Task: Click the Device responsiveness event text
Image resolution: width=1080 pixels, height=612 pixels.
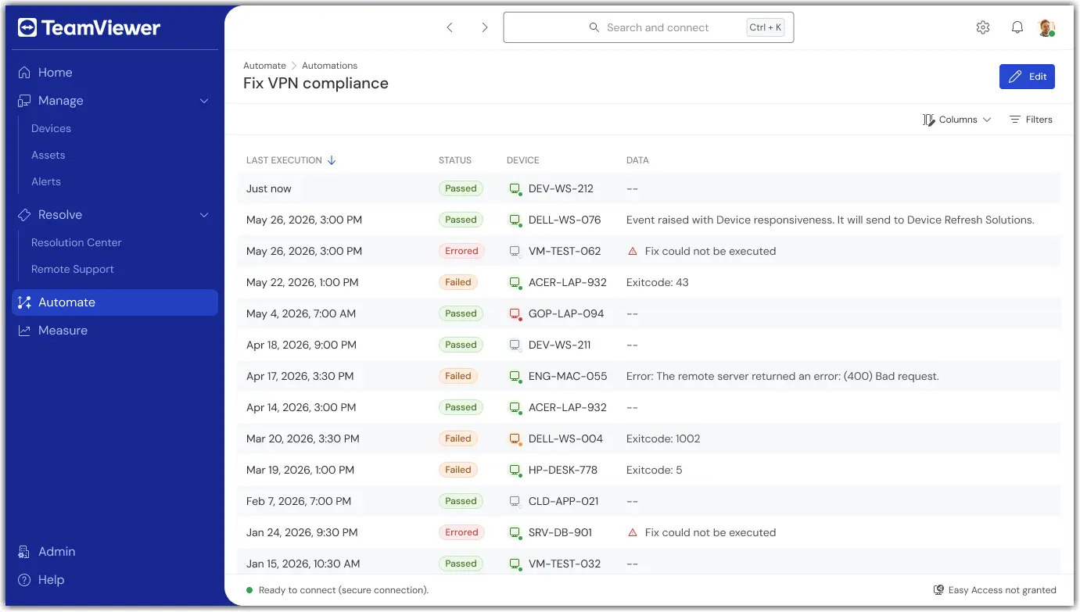Action: pyautogui.click(x=831, y=220)
